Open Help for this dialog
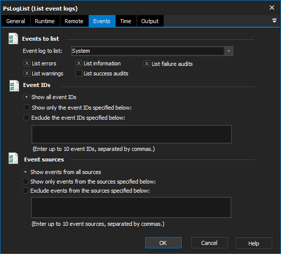The width and height of the screenshot is (281, 254). [x=254, y=243]
